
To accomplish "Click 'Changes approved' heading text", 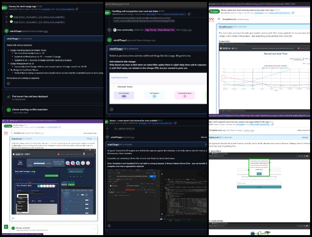I will click(23, 228).
